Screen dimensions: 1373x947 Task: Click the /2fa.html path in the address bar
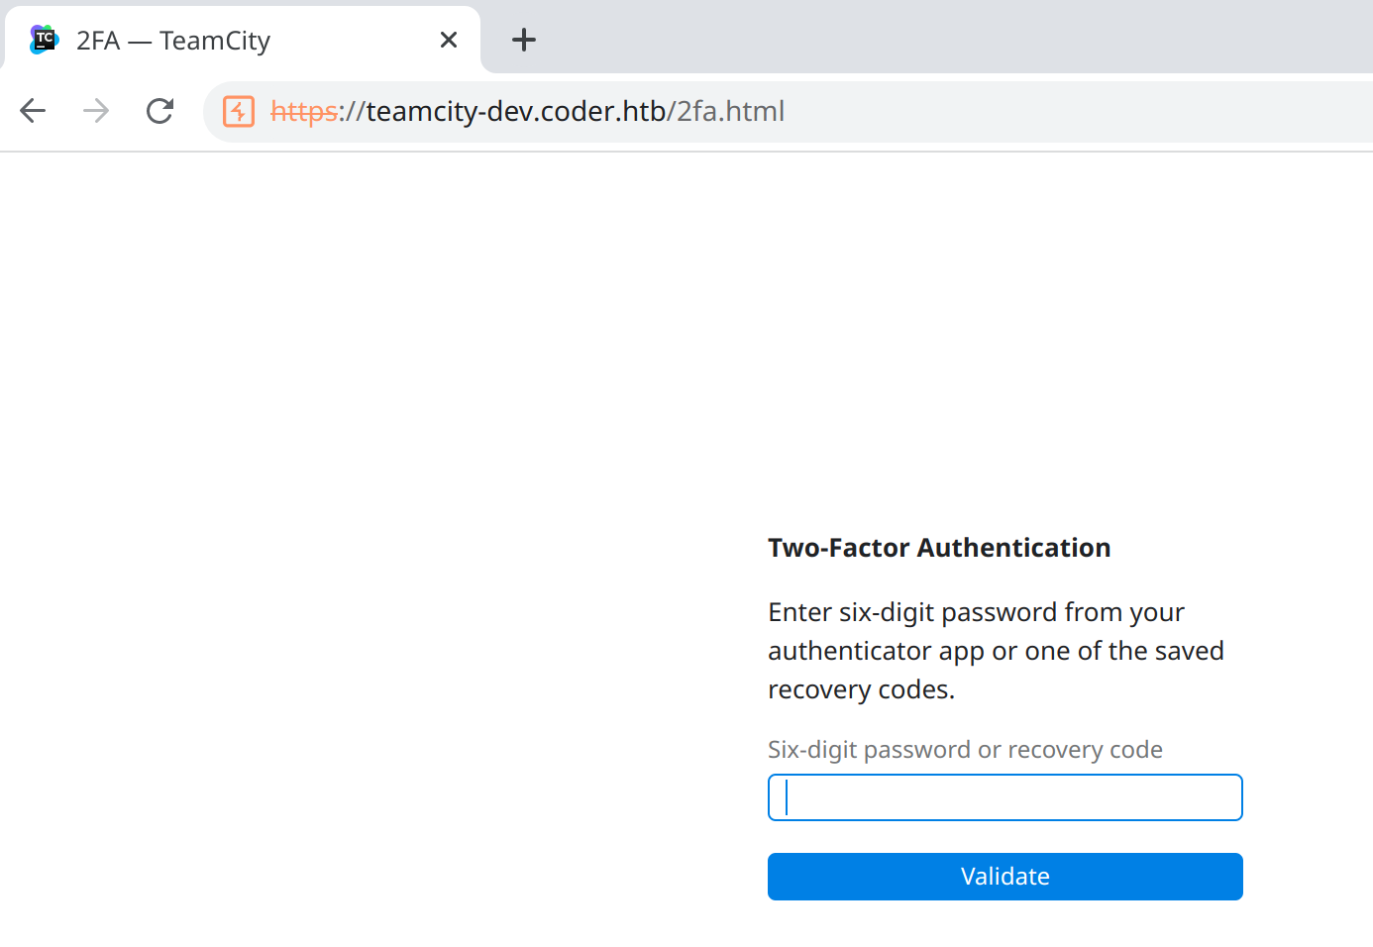(x=725, y=111)
